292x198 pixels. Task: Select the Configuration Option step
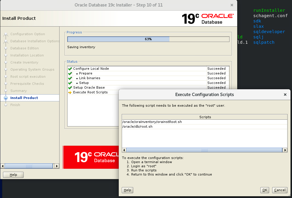(x=28, y=34)
